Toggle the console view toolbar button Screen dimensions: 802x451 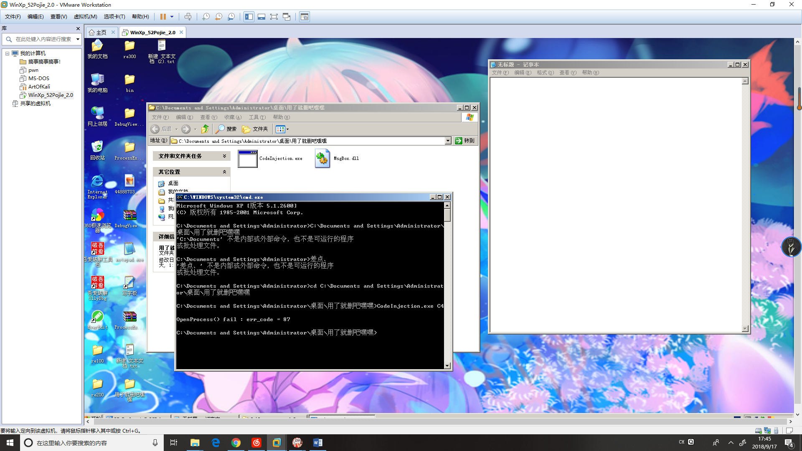pos(305,17)
